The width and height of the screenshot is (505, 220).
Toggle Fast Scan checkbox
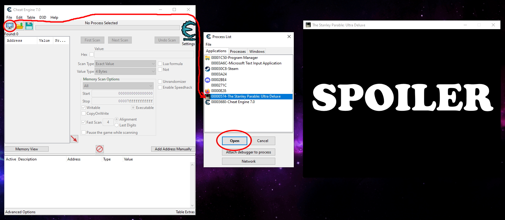click(83, 122)
